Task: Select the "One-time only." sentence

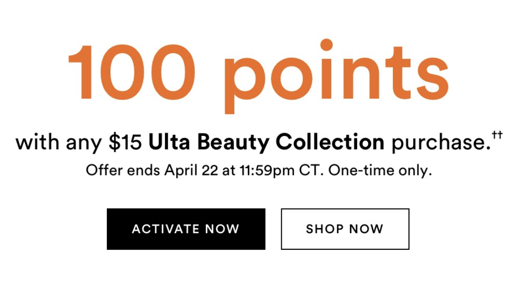Action: tap(380, 170)
